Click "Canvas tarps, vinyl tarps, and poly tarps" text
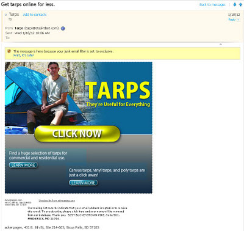The height and width of the screenshot is (231, 244). [x=107, y=172]
